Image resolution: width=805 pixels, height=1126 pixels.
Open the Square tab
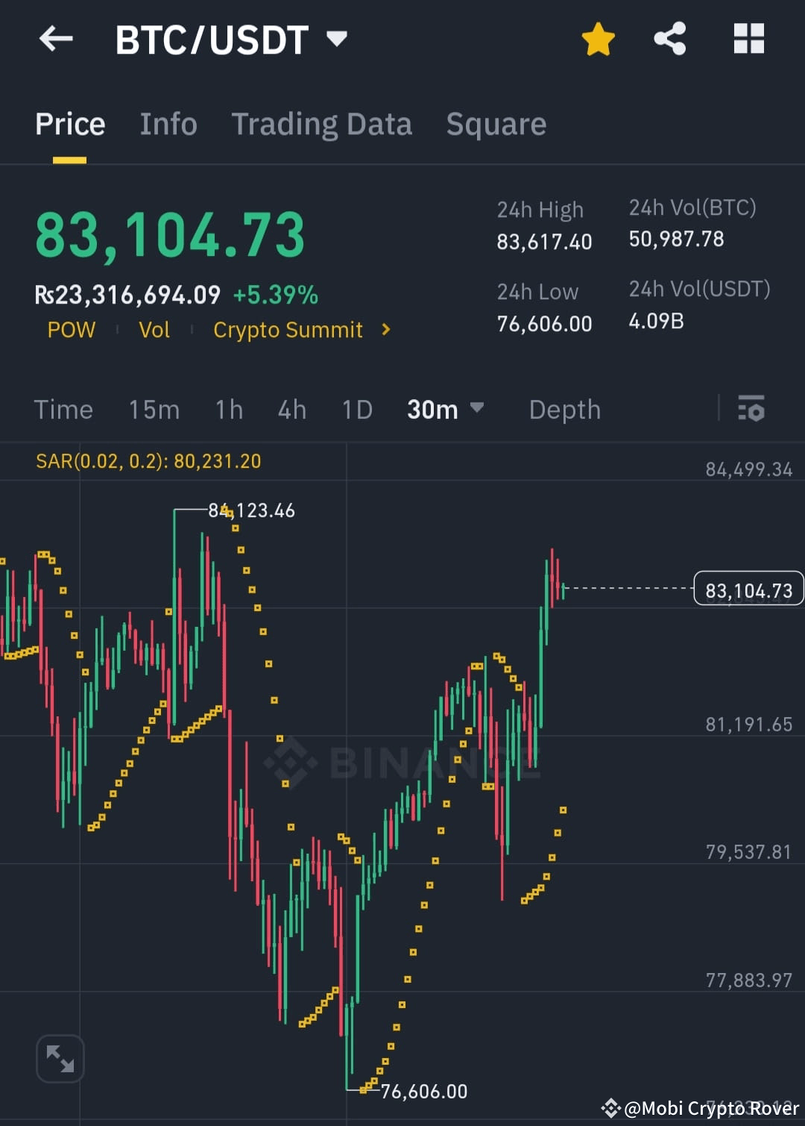[496, 124]
